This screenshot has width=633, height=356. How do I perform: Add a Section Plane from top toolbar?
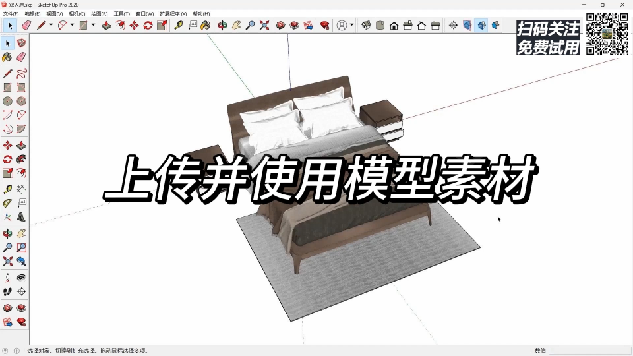(453, 26)
